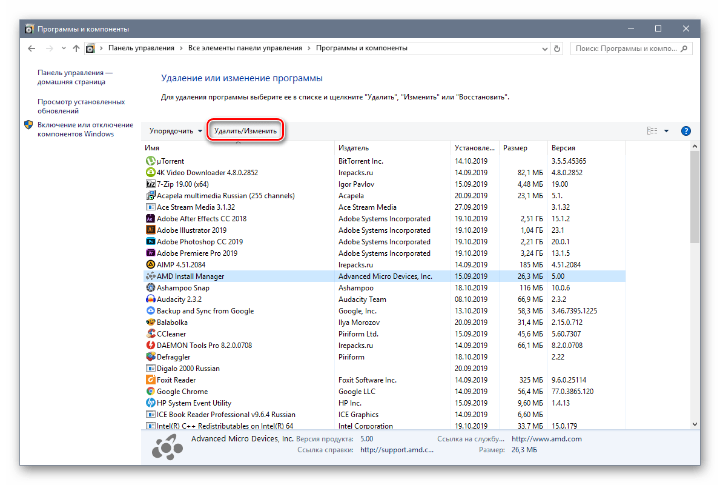Click the 4K Video Downloader icon
720x485 pixels.
point(150,172)
